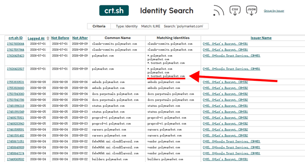305x162 pixels.
Task: Open Google Trust Services issuer in row 27458671051
Action: (231, 141)
